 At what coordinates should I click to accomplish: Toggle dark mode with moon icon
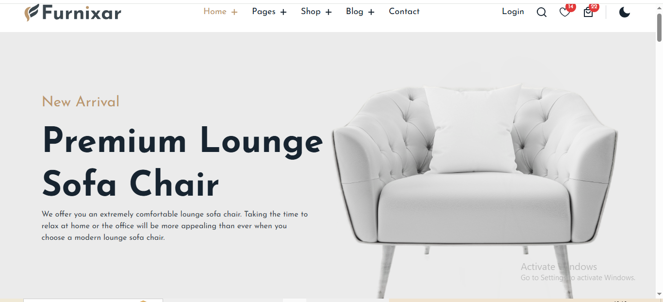[x=625, y=12]
